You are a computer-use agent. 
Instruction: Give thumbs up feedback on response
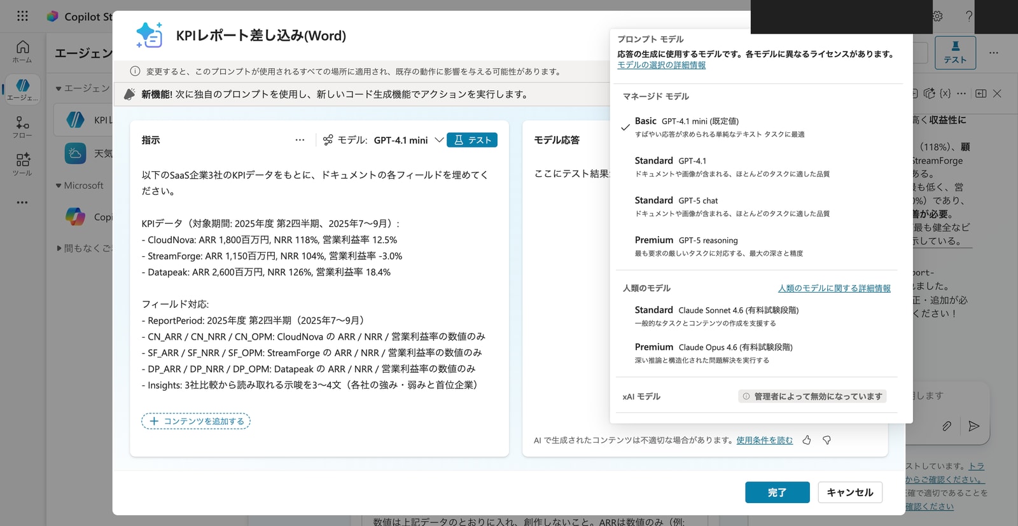coord(807,440)
